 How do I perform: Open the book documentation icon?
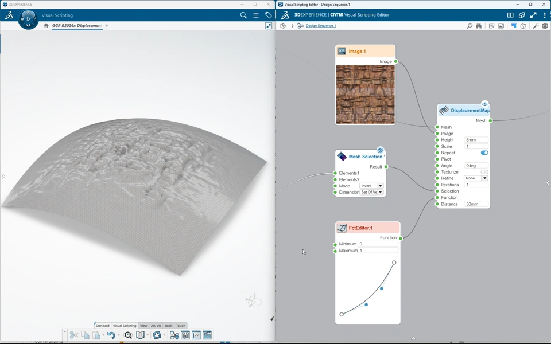point(140,335)
